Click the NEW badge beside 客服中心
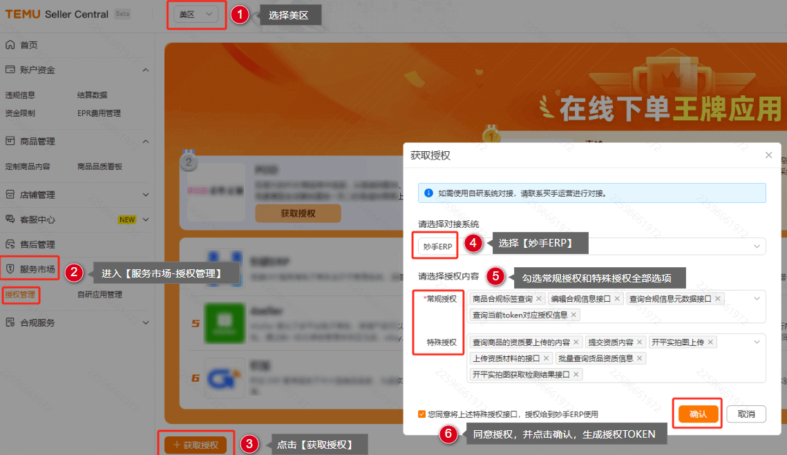 tap(127, 220)
